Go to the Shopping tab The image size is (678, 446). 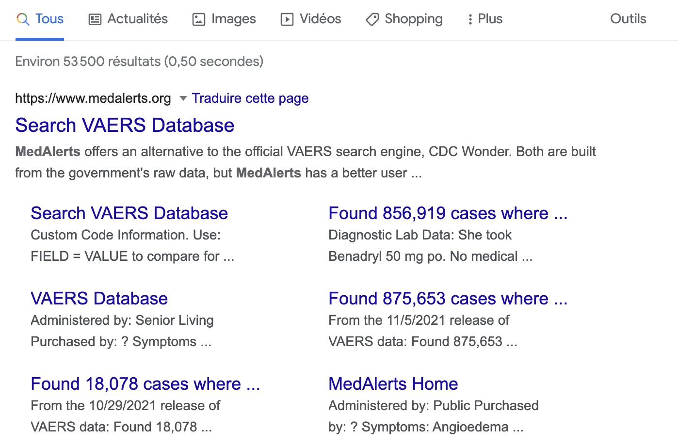[x=413, y=19]
